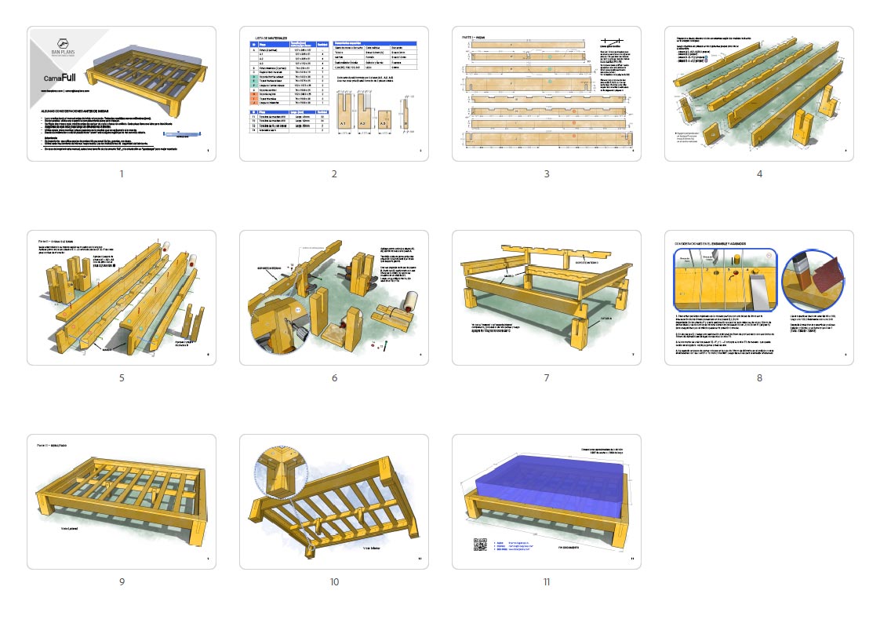
Task: Open page 5 side rail assembly thumbnail
Action: pyautogui.click(x=122, y=297)
